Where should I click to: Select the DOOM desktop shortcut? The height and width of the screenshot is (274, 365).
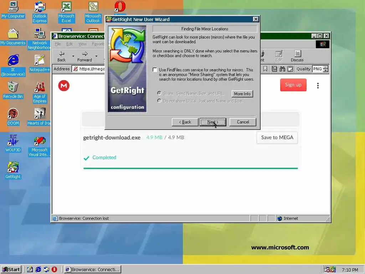[x=13, y=117]
